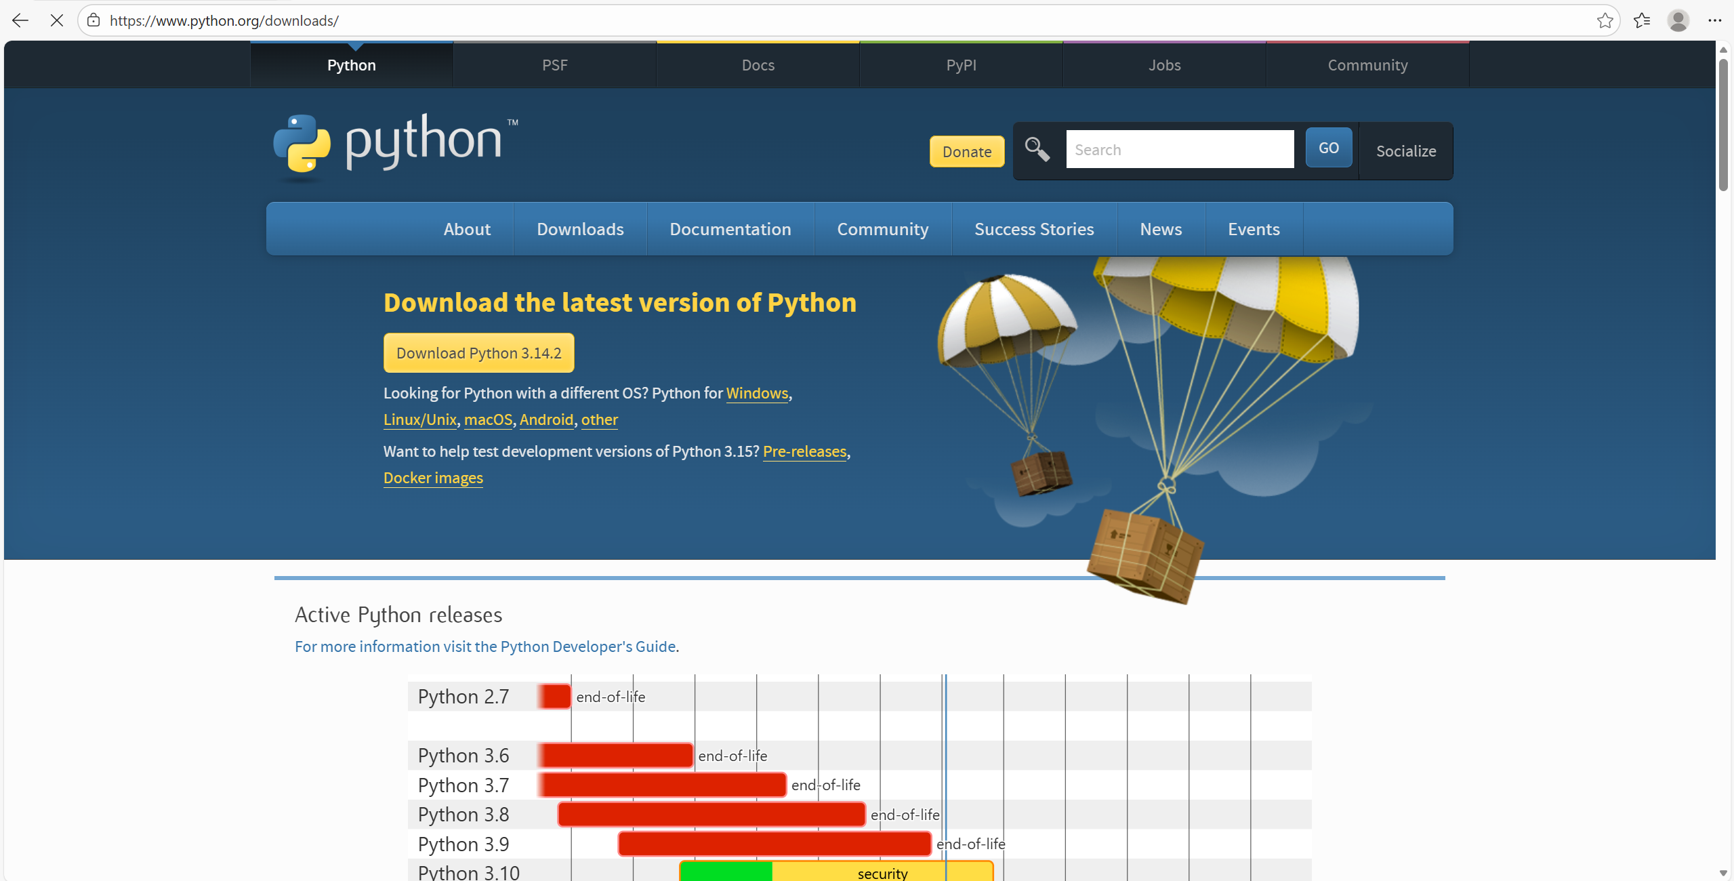Open the Documentation navigation menu
The width and height of the screenshot is (1734, 881).
coord(730,229)
